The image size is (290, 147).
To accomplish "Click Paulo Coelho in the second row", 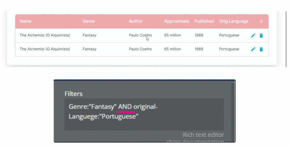I will pos(140,49).
